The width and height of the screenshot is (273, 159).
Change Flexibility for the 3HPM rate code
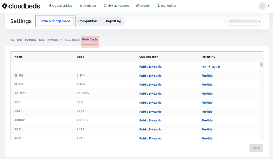[207, 76]
